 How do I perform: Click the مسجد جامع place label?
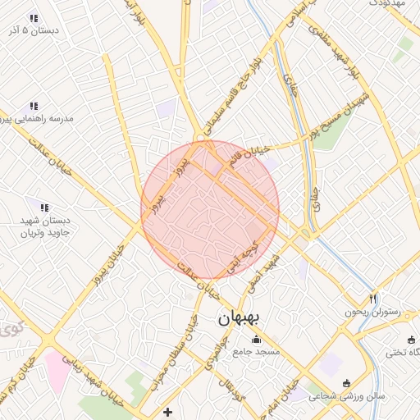tap(256, 352)
